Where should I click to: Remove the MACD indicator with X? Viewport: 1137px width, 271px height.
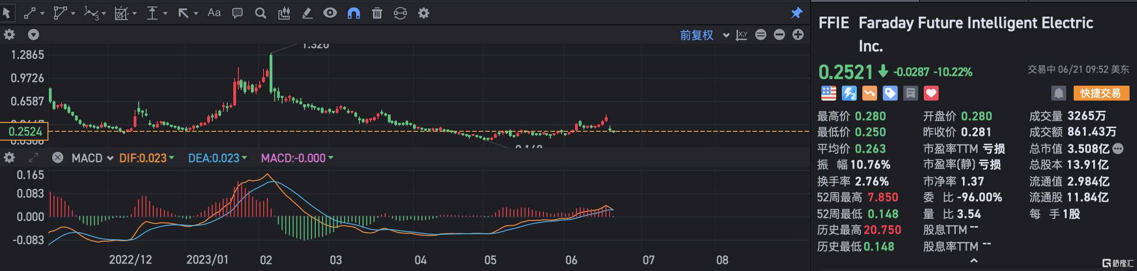58,157
